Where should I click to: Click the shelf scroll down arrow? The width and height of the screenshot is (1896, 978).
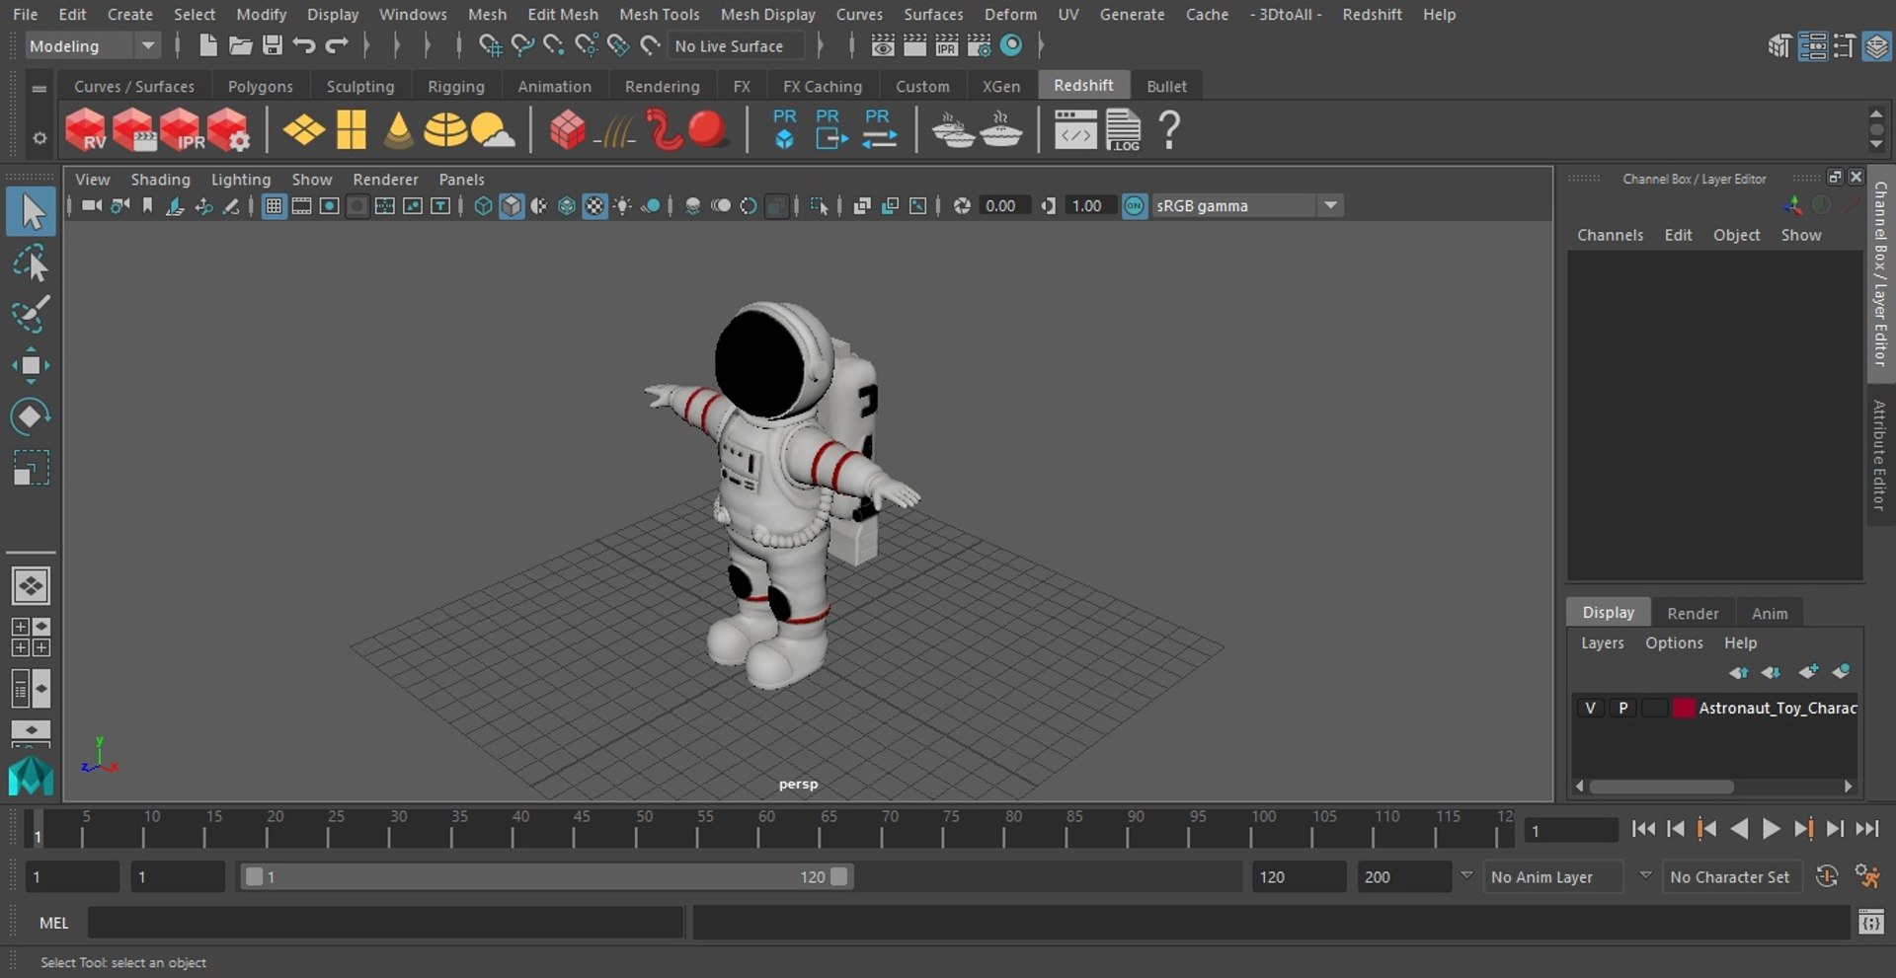(x=1876, y=145)
